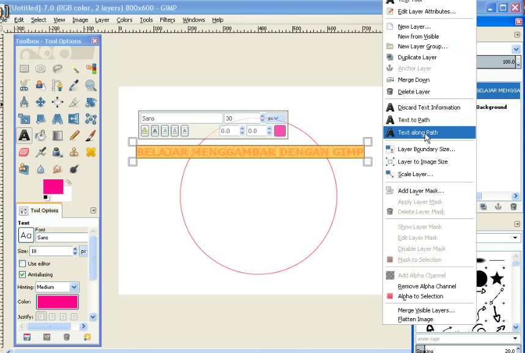Select the Blend gradient tool

(x=58, y=135)
